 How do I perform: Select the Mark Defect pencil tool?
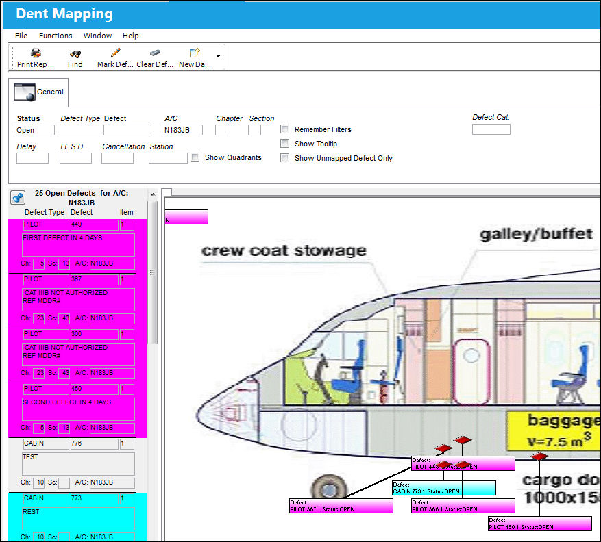pyautogui.click(x=115, y=53)
